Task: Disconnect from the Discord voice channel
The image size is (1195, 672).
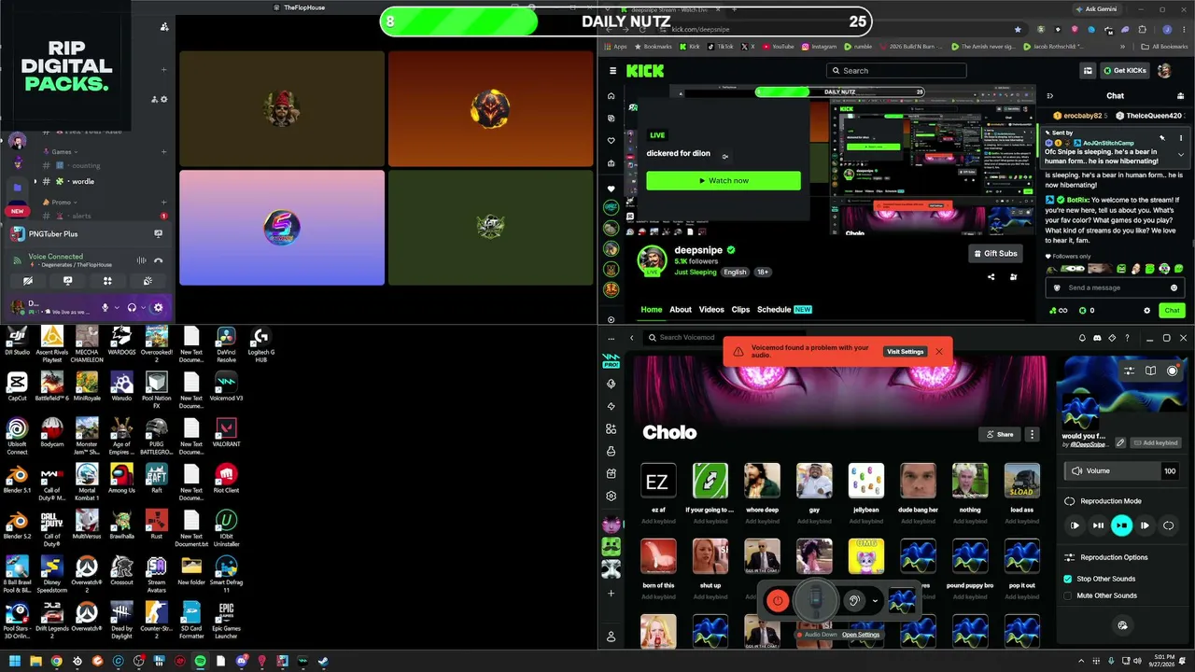Action: point(159,260)
